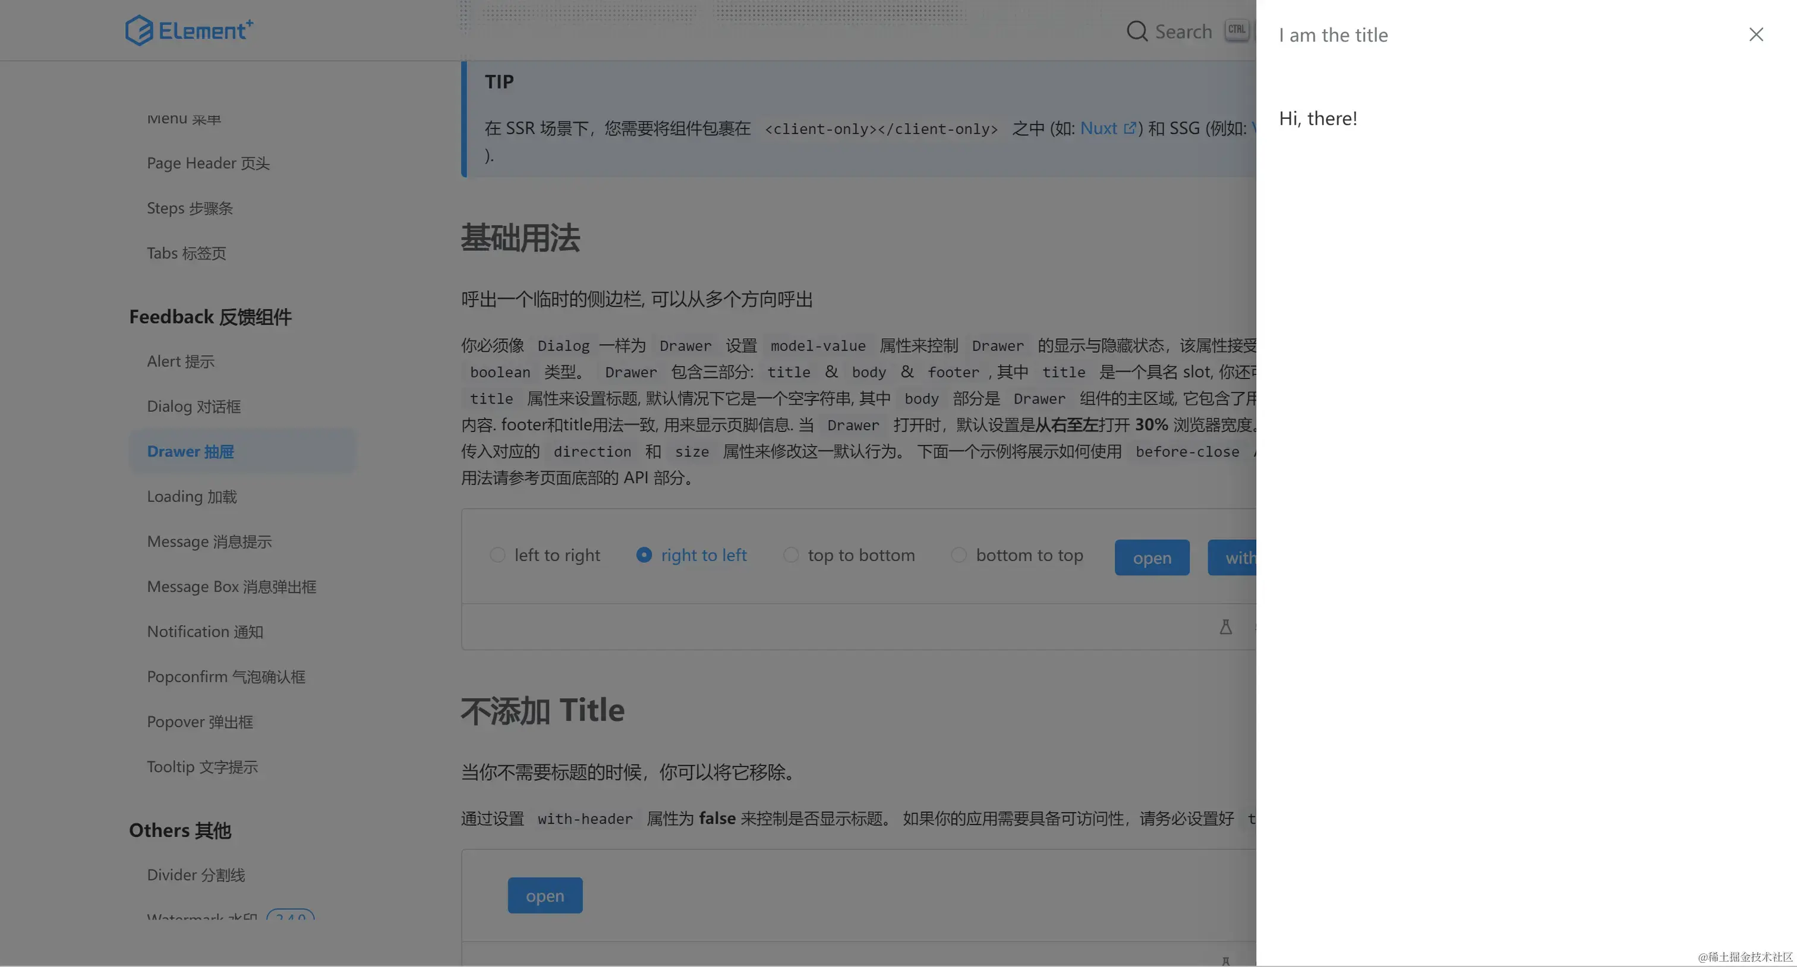Click the flask playground icon in demo toolbar

[x=1225, y=626]
